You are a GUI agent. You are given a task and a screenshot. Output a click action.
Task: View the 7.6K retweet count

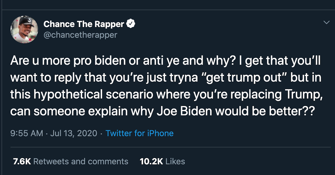(22, 161)
